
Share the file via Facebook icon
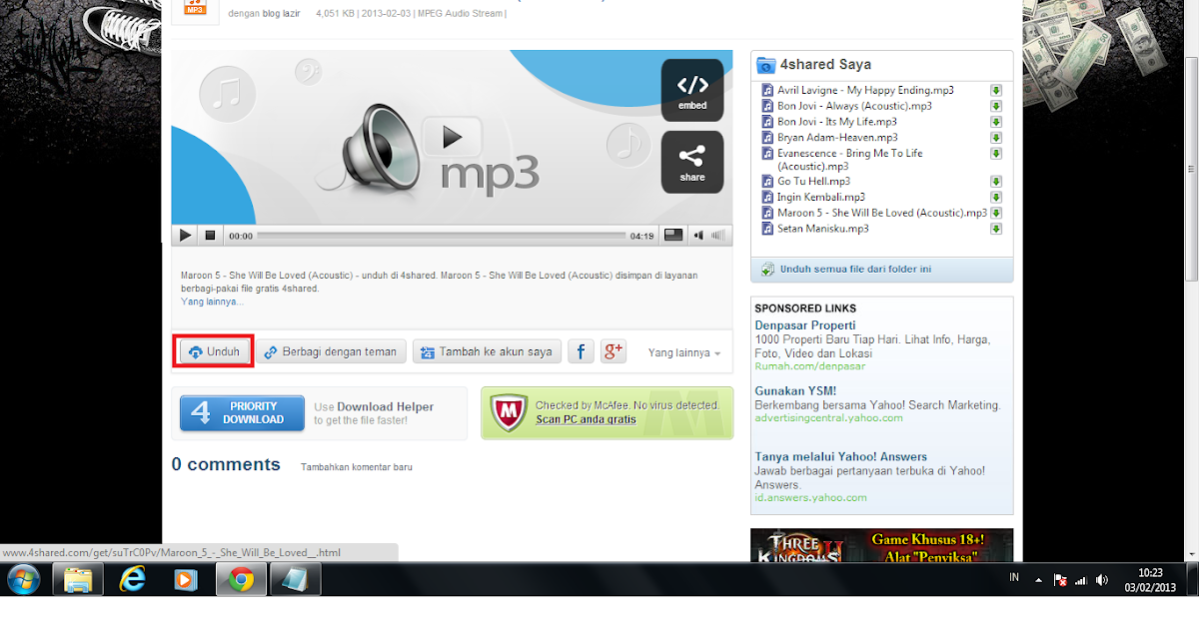click(581, 351)
